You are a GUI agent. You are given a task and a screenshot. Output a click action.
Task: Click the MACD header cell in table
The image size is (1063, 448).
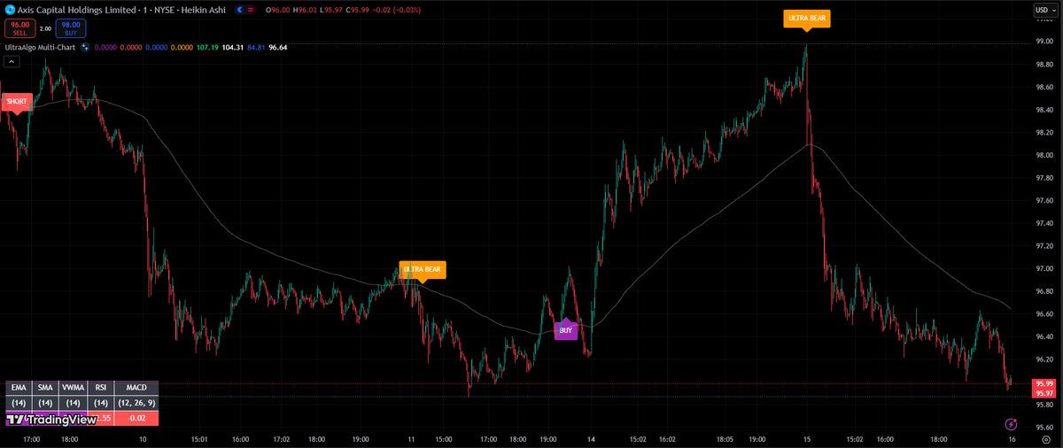136,387
